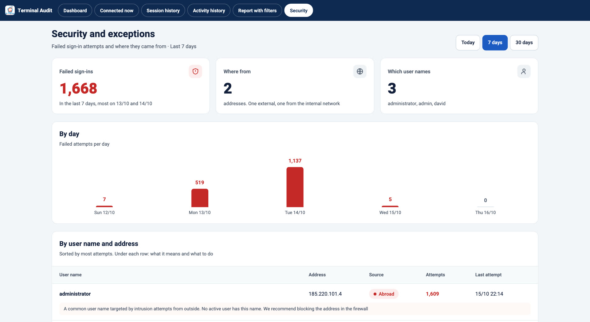
Task: Open Report with filters tab
Action: coord(257,10)
